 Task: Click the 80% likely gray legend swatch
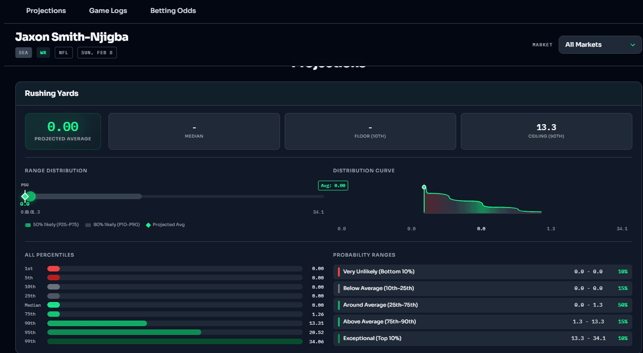[x=88, y=224]
